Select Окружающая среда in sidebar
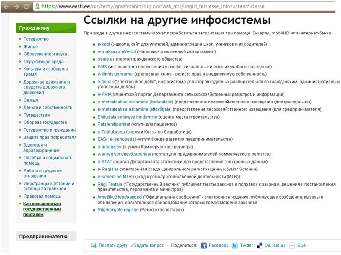341x255 pixels. 43,62
